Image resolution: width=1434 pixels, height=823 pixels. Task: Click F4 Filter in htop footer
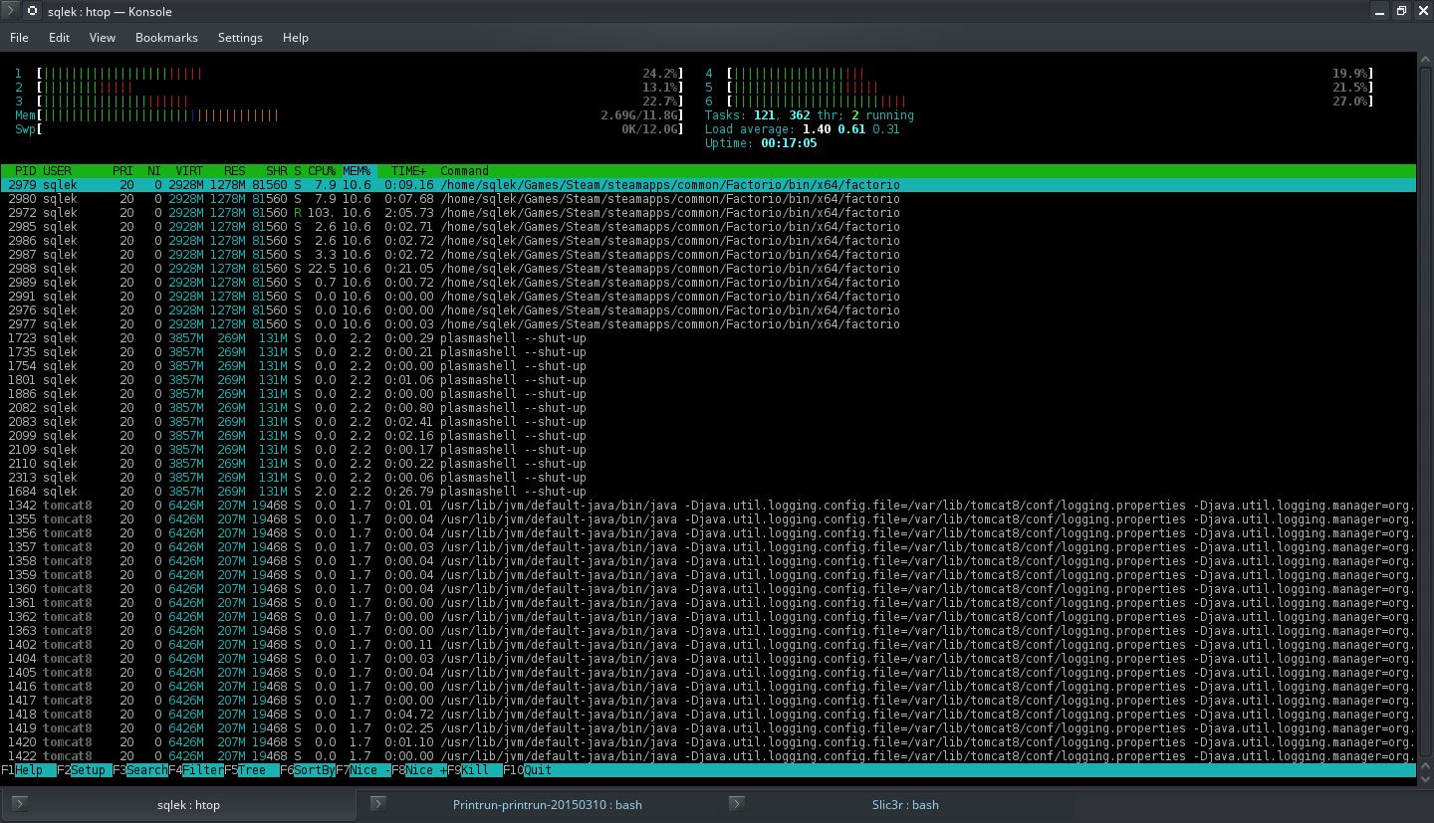point(196,770)
